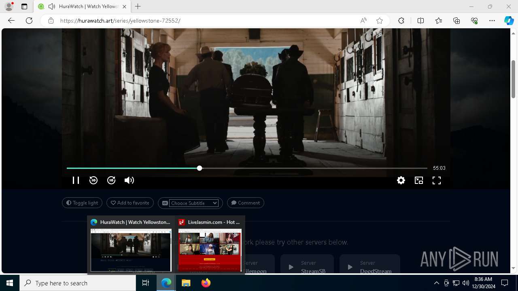Open video player settings gear

click(x=401, y=180)
